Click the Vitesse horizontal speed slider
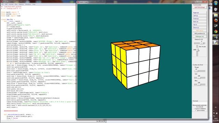The width and height of the screenshot is (219, 123). [199, 43]
